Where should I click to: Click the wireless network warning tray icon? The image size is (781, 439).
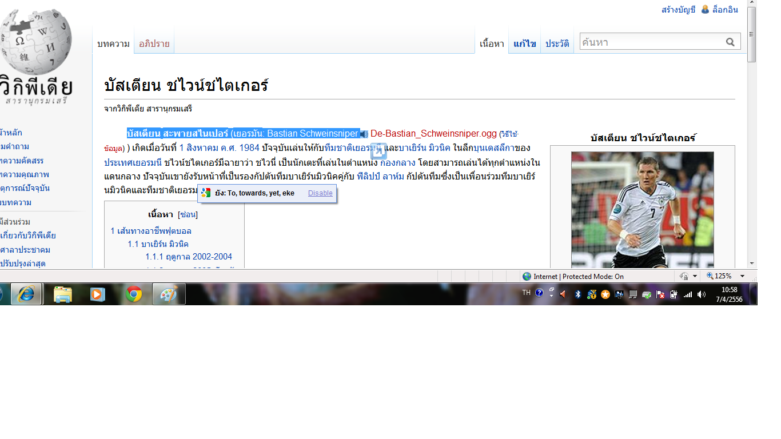click(x=592, y=294)
